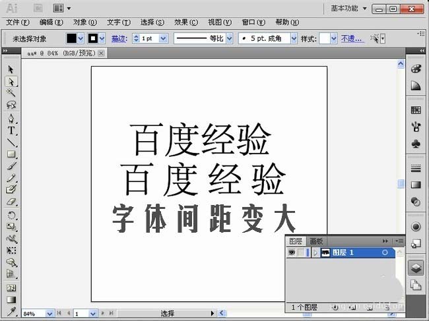Select the Selection tool black arrow
This screenshot has height=321, width=429.
click(11, 69)
